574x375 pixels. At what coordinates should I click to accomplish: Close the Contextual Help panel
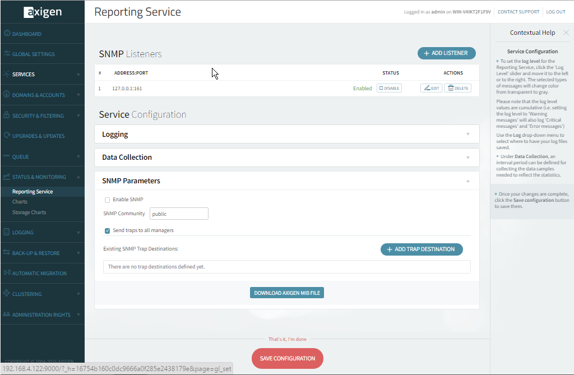[x=566, y=33]
